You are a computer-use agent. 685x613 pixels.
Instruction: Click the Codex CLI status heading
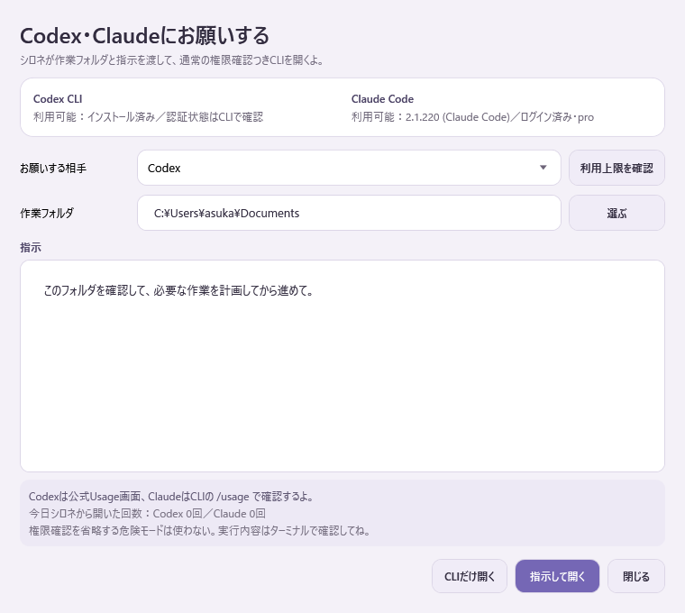pos(58,99)
